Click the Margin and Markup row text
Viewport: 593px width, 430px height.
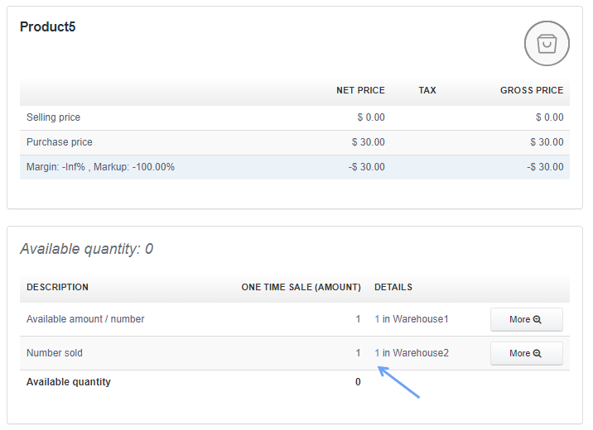tap(100, 167)
